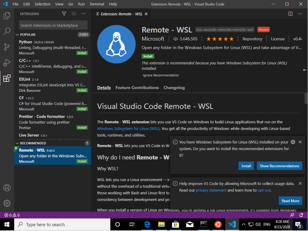Image resolution: width=308 pixels, height=231 pixels.
Task: Open the Run and Debug view
Action: point(7,63)
